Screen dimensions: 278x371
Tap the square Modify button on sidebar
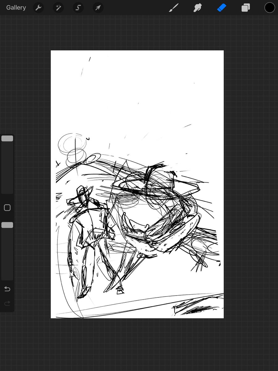(x=7, y=208)
